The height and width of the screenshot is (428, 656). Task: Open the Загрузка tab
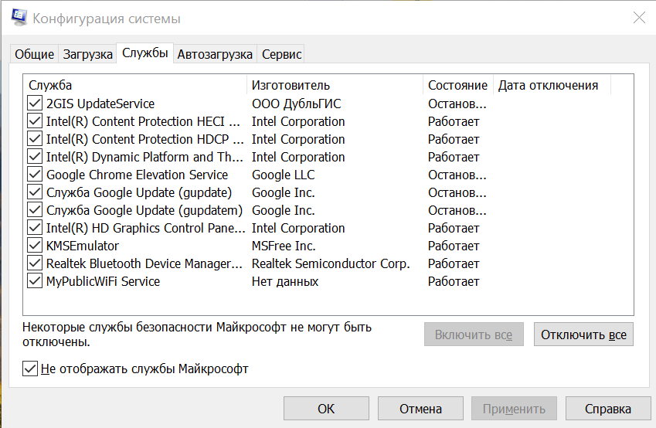[x=88, y=54]
